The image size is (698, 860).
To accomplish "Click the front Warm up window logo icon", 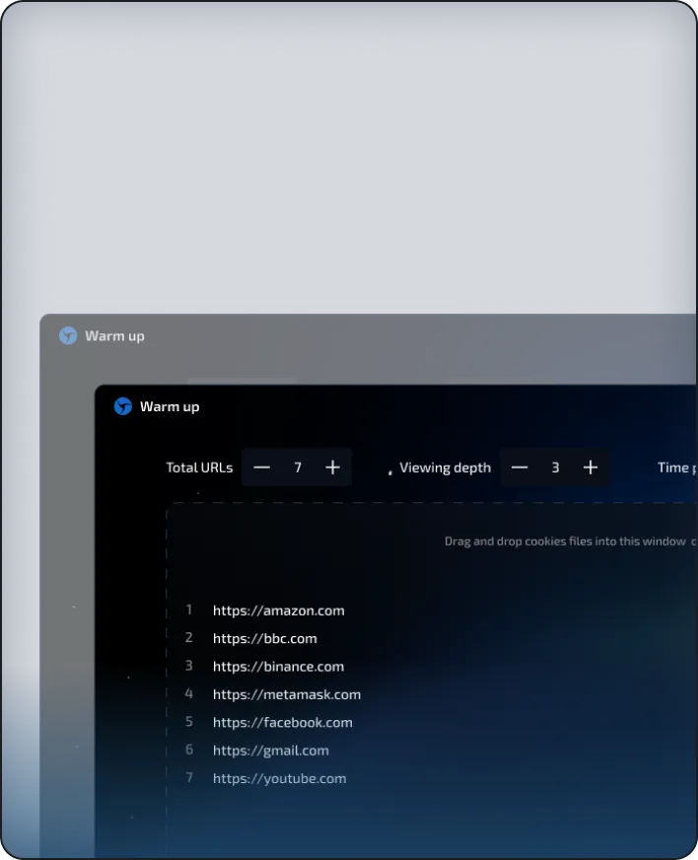I will coord(123,406).
